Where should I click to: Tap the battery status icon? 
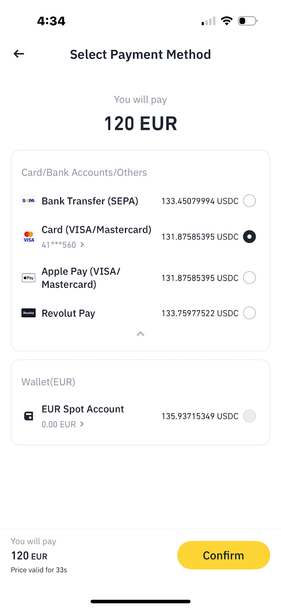247,21
